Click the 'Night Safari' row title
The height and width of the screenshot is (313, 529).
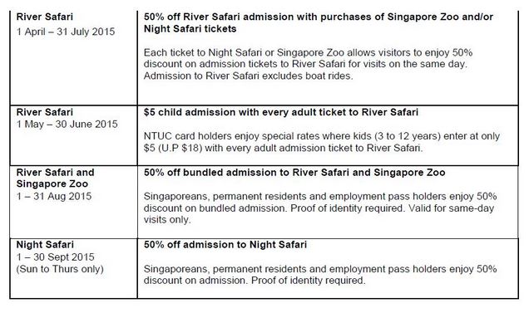(x=45, y=245)
